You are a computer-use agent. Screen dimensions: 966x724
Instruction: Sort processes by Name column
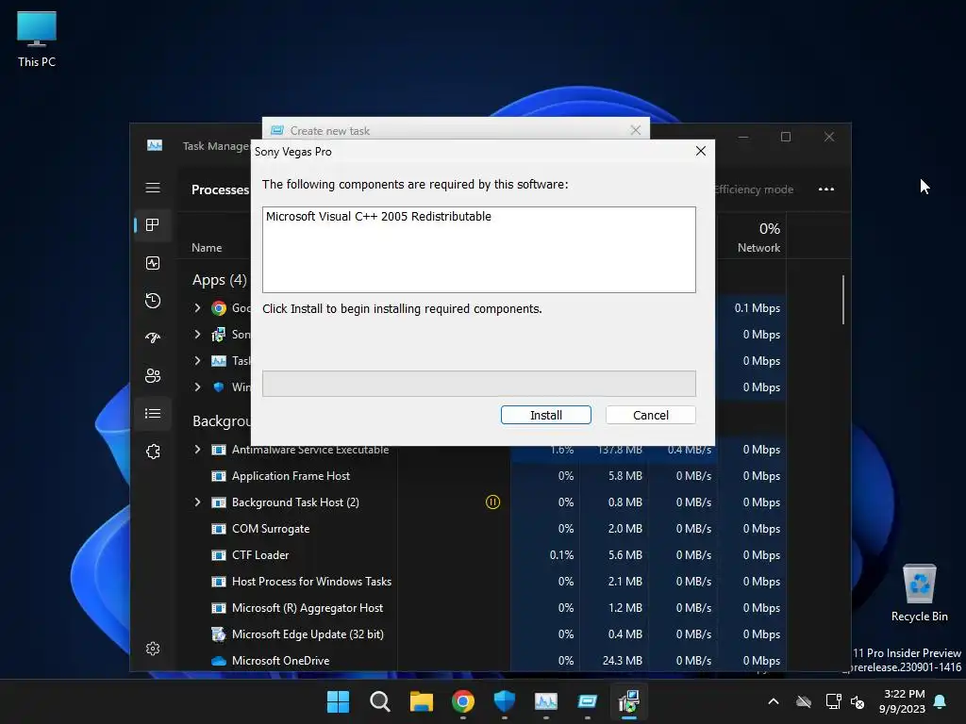[x=207, y=248]
